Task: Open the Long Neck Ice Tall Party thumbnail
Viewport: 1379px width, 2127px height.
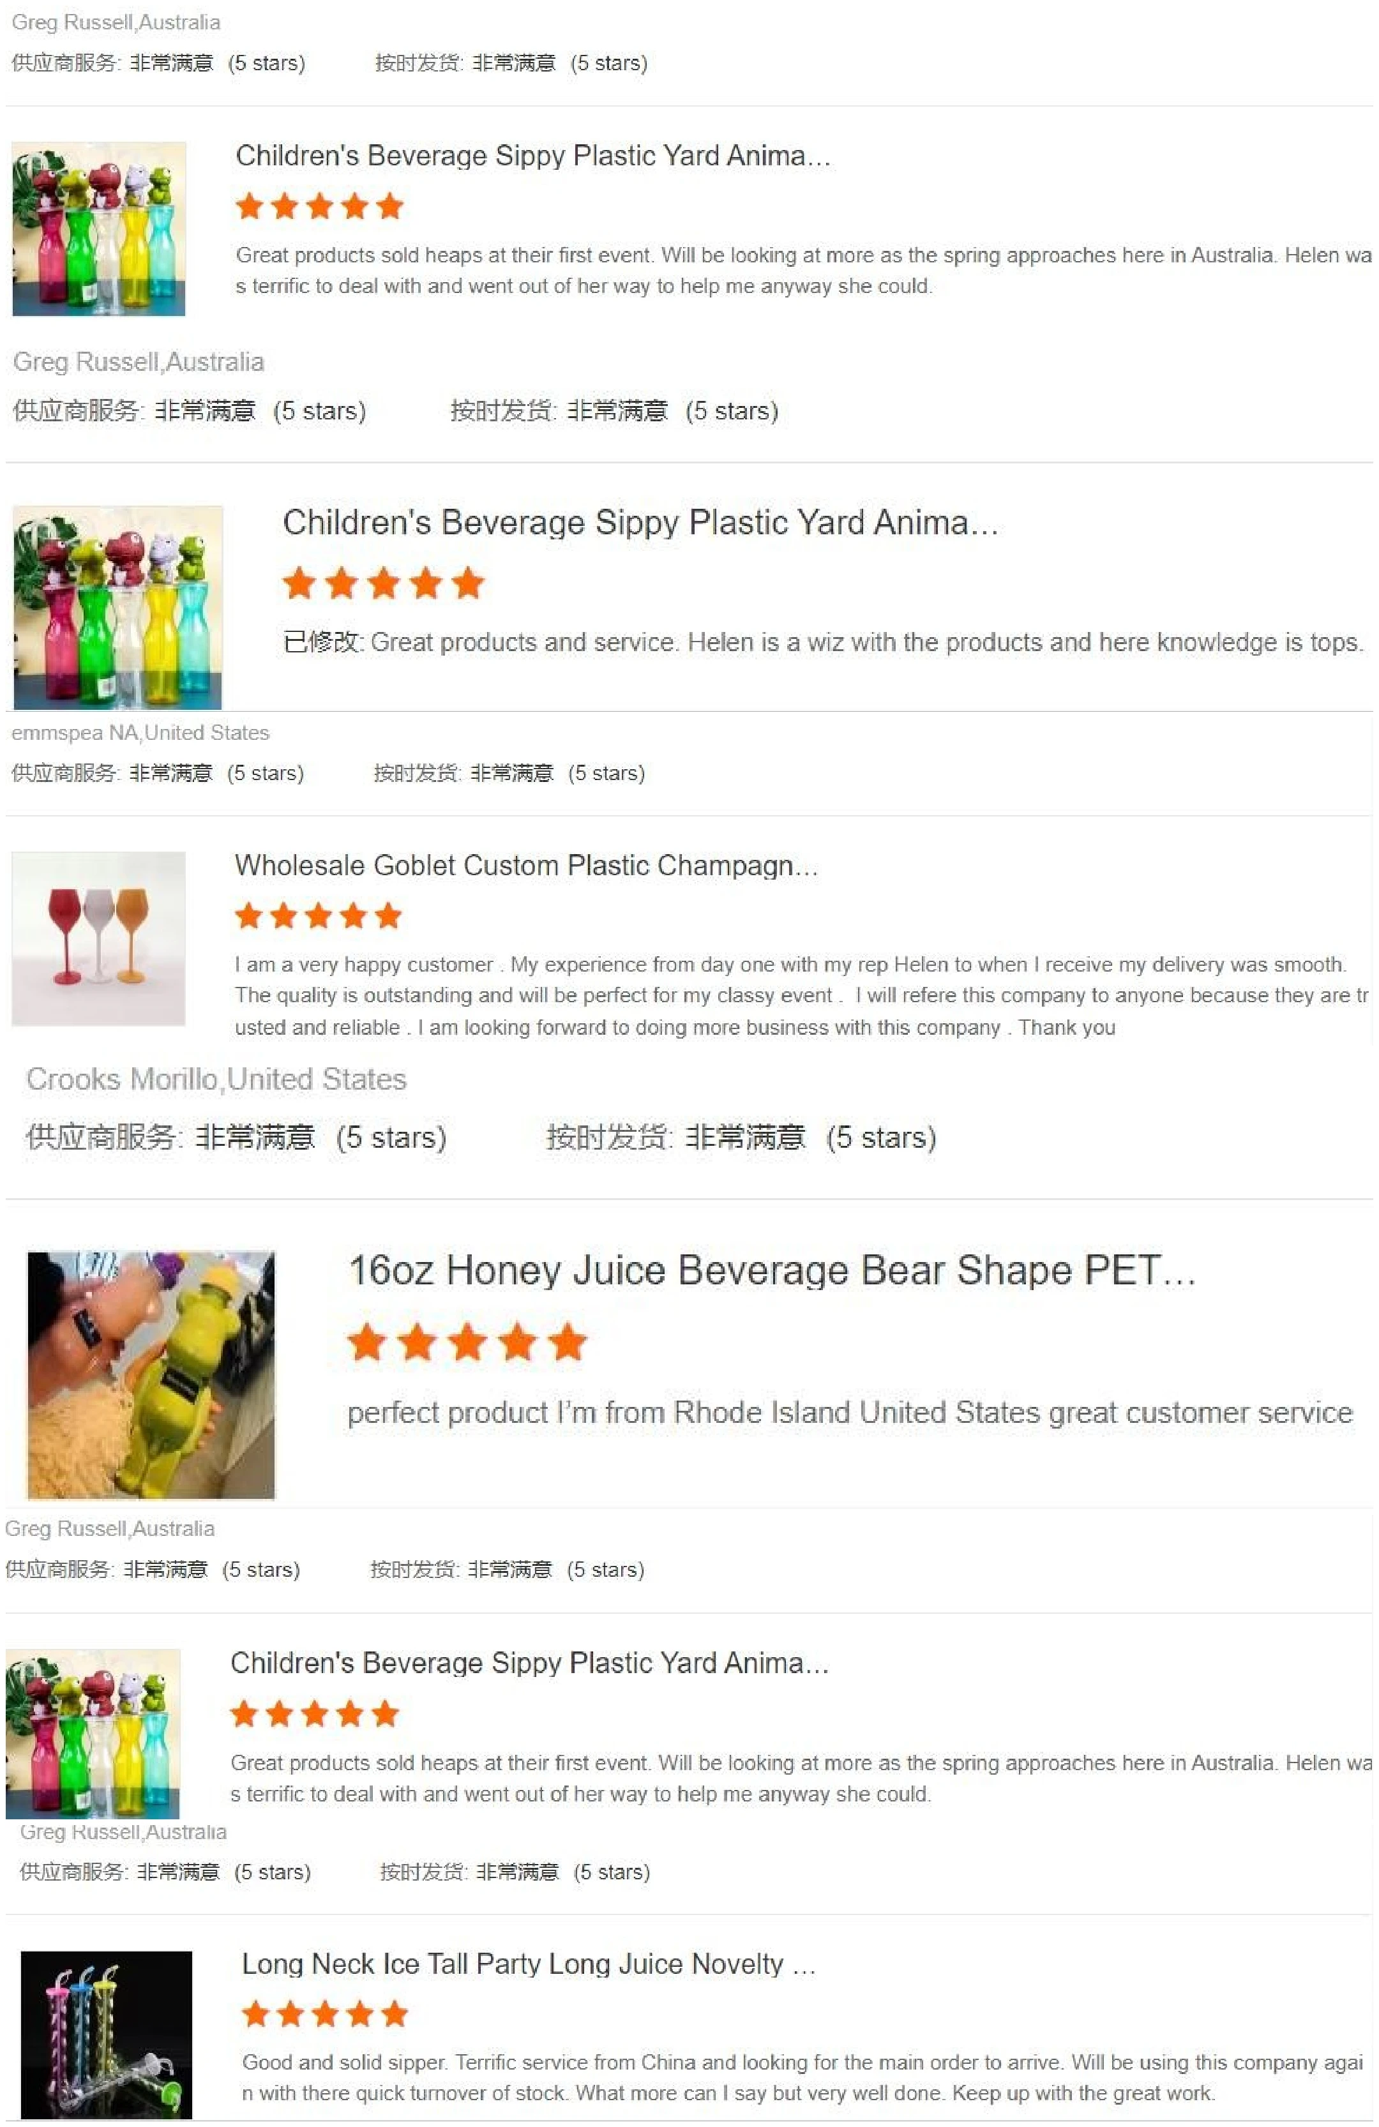Action: (x=107, y=2035)
